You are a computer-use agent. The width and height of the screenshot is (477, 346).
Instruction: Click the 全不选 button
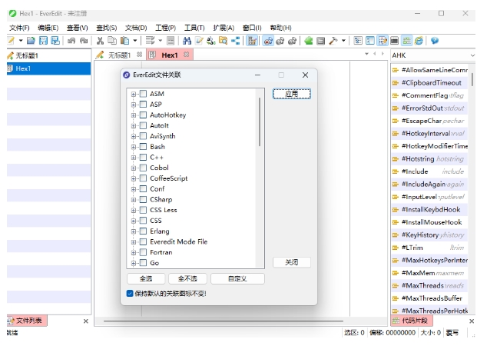[187, 278]
